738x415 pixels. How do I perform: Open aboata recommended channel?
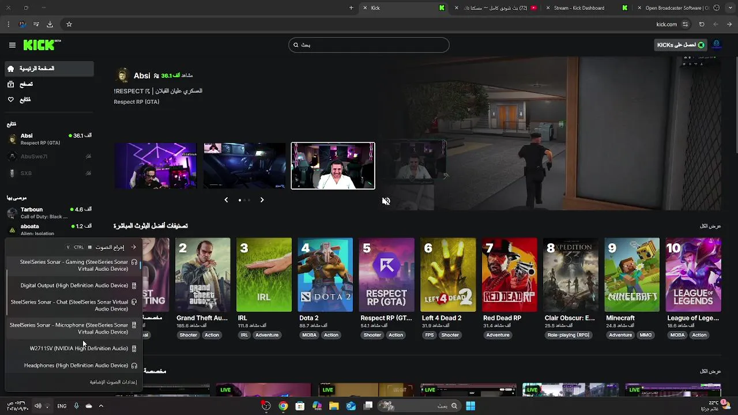49,229
